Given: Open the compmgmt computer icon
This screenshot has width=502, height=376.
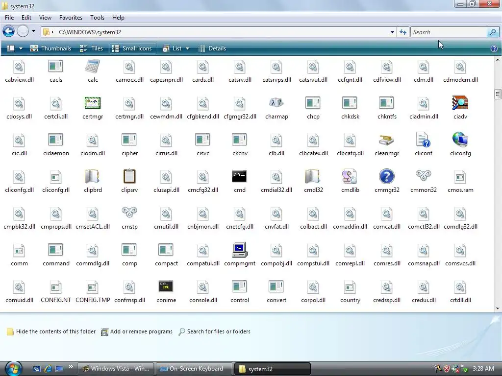Looking at the screenshot, I should tap(239, 250).
